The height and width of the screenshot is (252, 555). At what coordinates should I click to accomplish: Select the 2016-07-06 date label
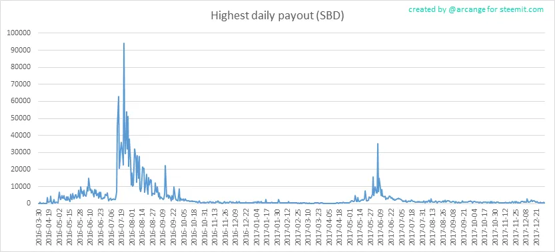coord(111,227)
